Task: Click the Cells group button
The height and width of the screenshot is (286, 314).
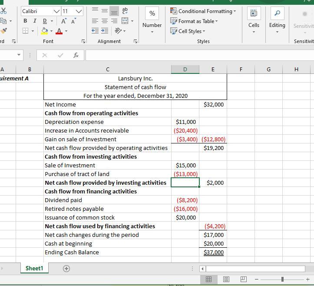Action: tap(254, 20)
